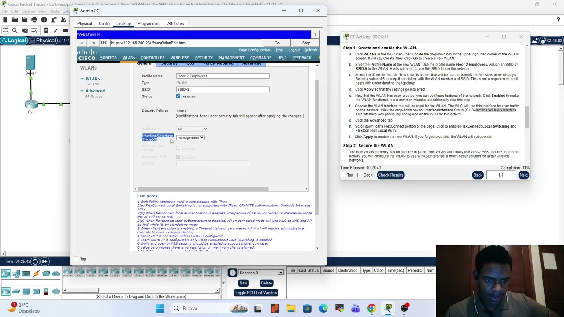Click the Stop button in web browser

point(306,43)
